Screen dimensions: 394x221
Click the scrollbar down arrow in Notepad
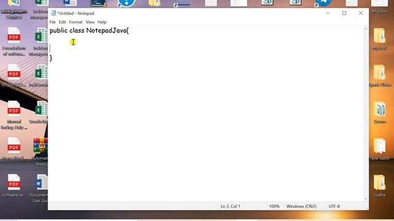366,198
